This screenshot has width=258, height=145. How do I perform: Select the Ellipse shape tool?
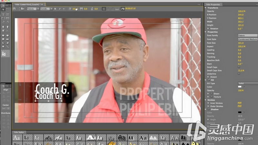3,46
